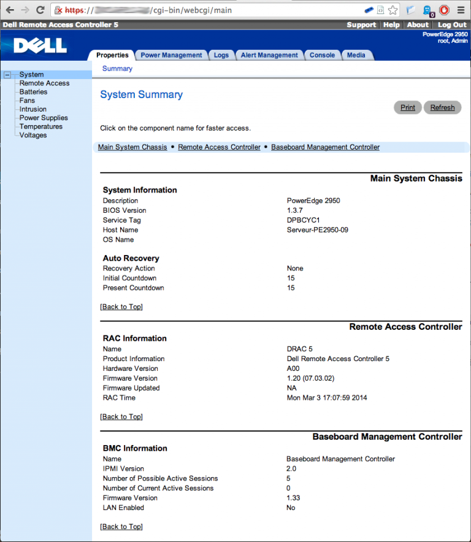Click the Recovery Action value None
471x542 pixels.
pyautogui.click(x=295, y=268)
